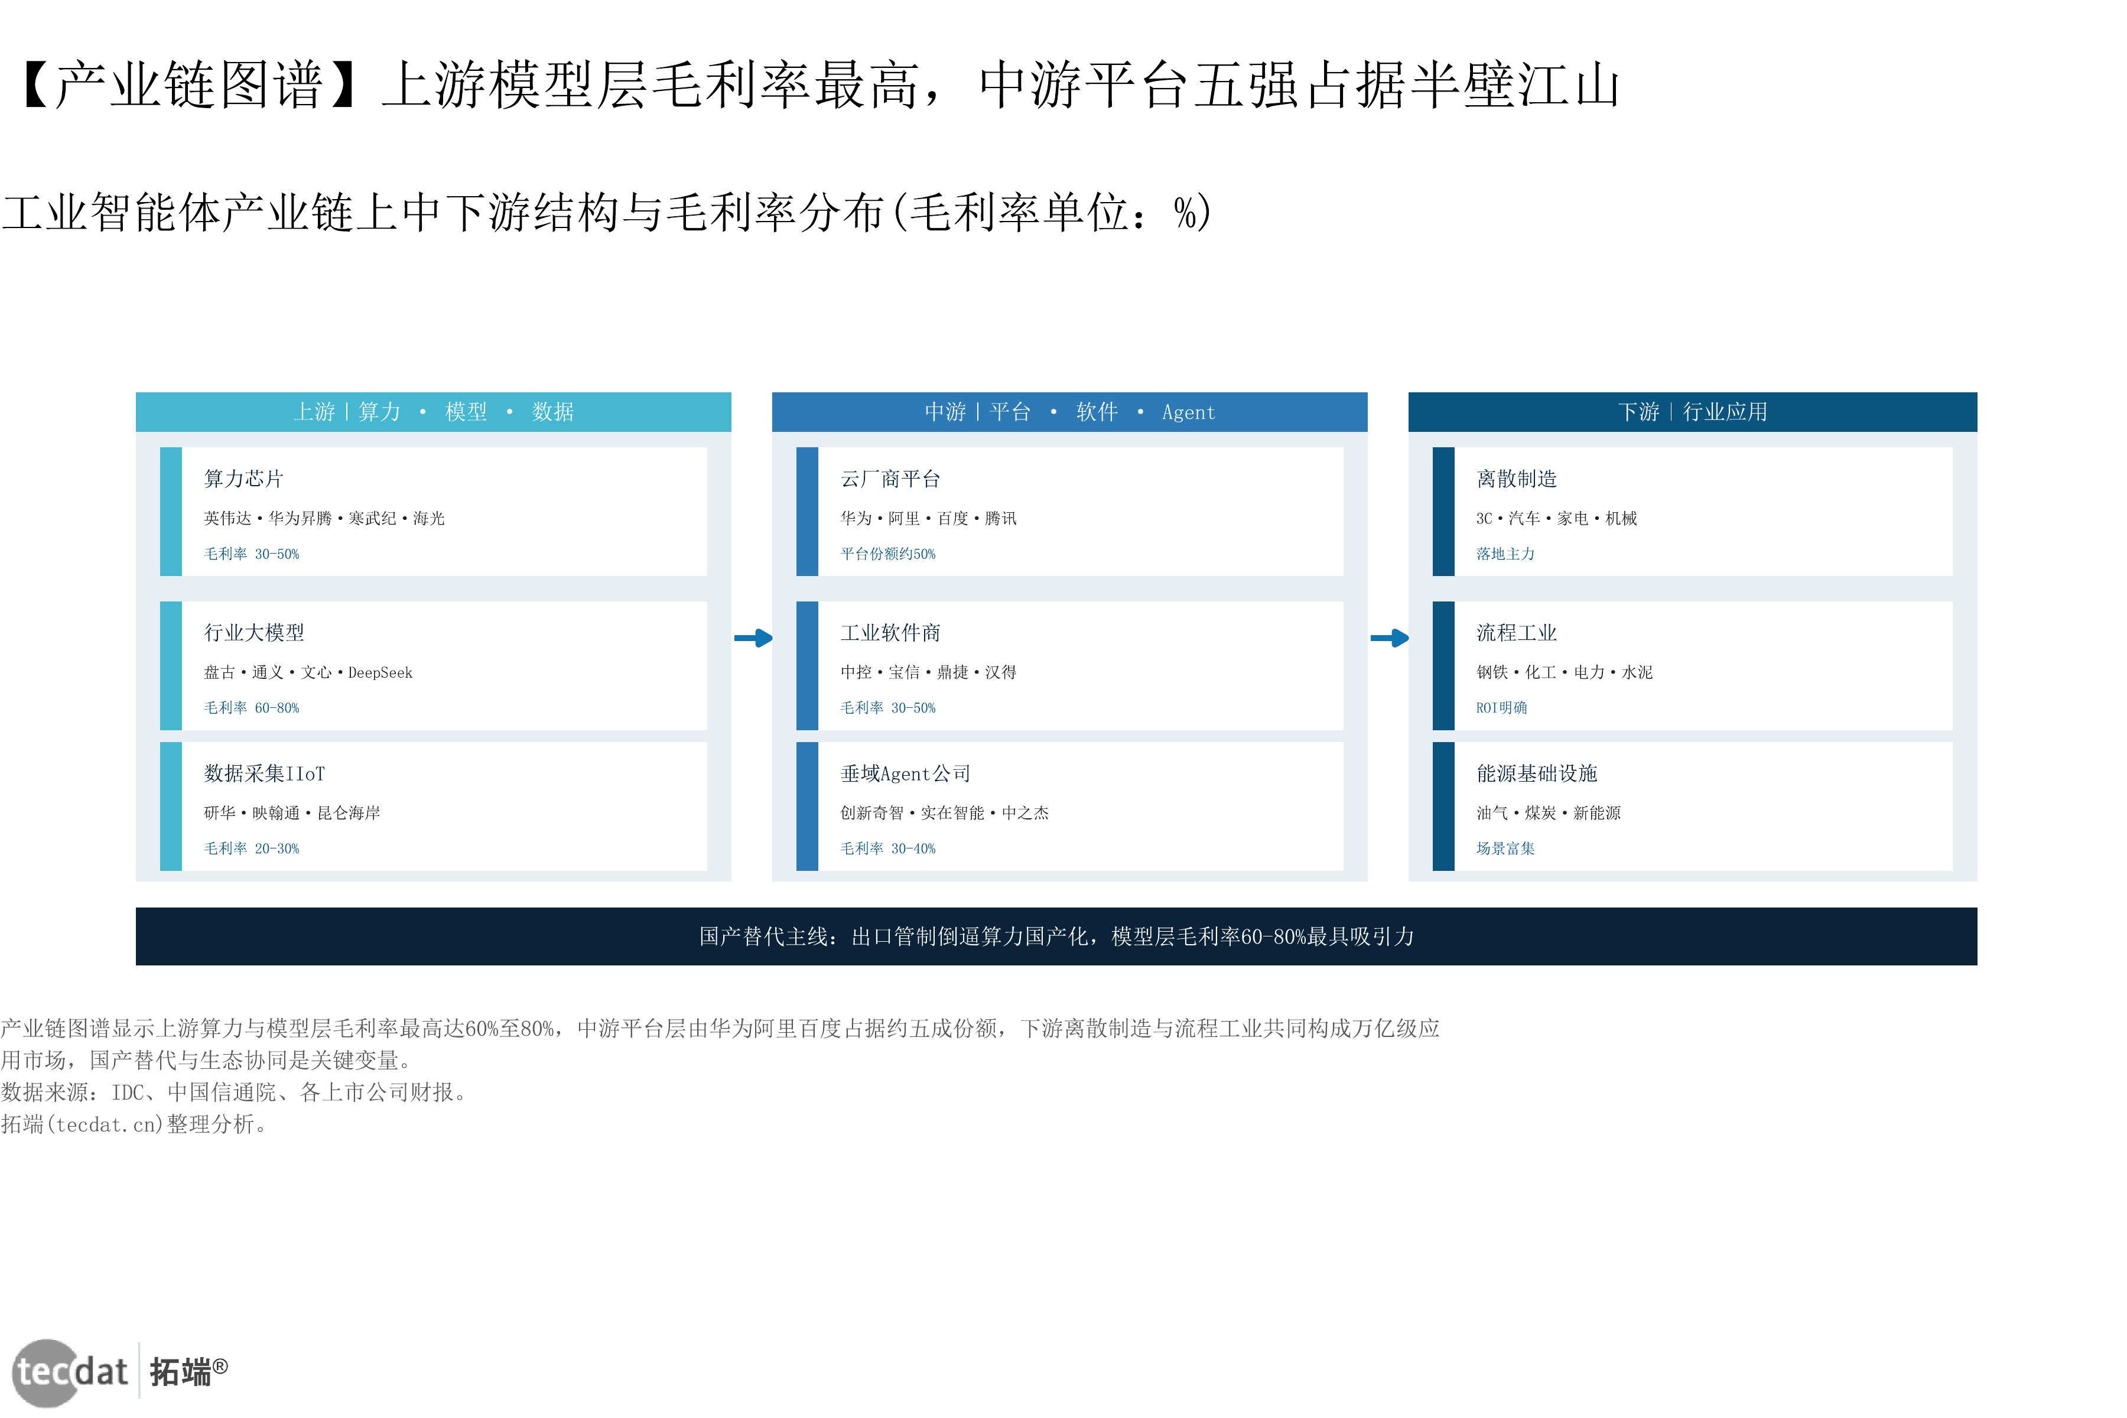Click the 流程工业 card title
This screenshot has height=1418, width=2127.
[1517, 632]
